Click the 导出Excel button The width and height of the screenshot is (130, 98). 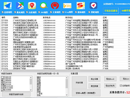point(110,79)
